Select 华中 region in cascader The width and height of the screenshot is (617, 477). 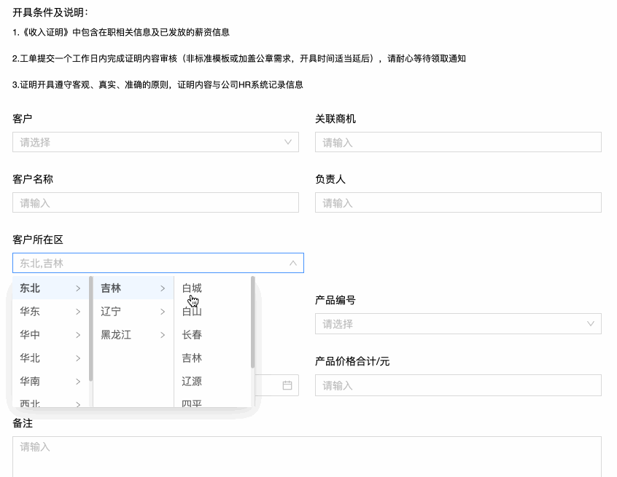point(51,335)
